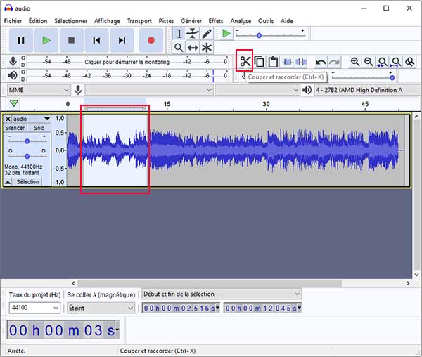The width and height of the screenshot is (422, 357).
Task: Undo the last action
Action: click(x=321, y=62)
